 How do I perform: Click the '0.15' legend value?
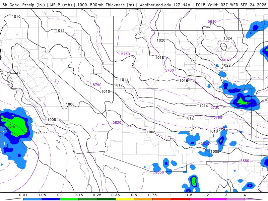click(x=79, y=195)
